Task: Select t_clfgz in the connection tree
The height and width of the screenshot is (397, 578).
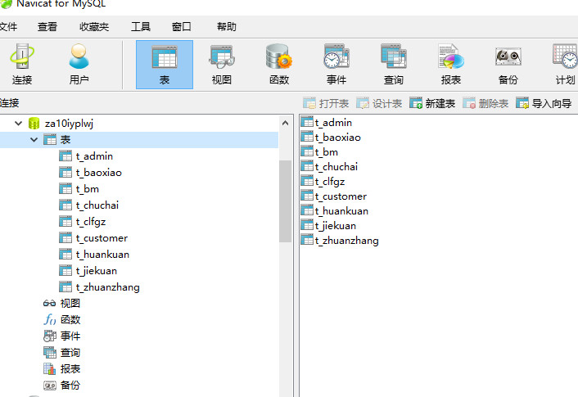Action: click(91, 222)
